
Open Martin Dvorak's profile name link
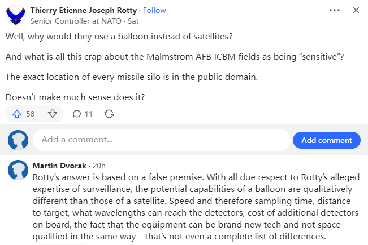point(59,166)
